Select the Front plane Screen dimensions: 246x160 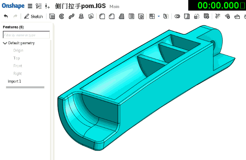[x=18, y=66]
